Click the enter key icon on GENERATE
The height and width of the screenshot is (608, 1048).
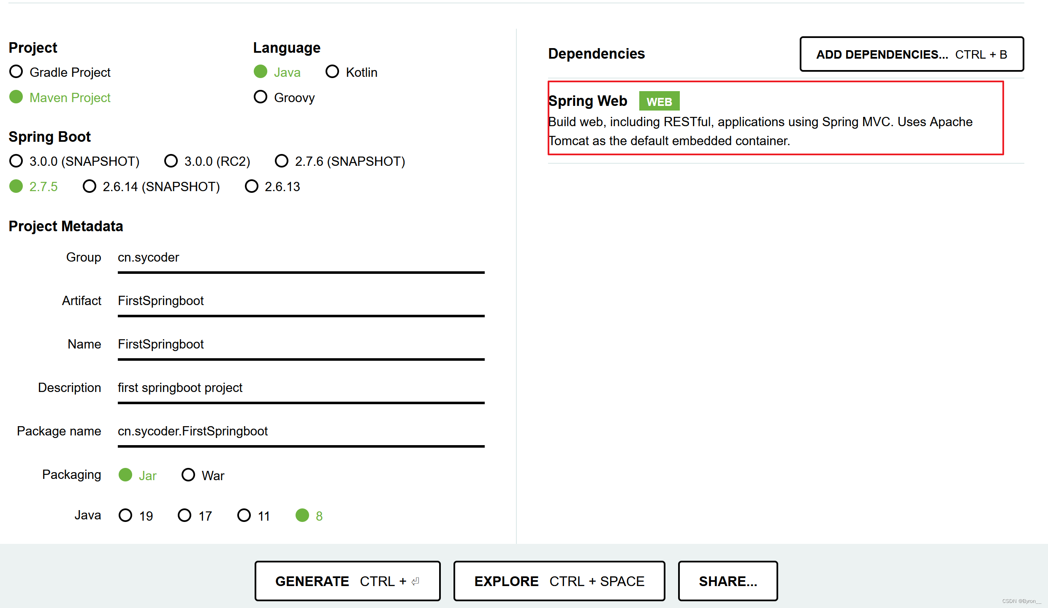tap(415, 581)
